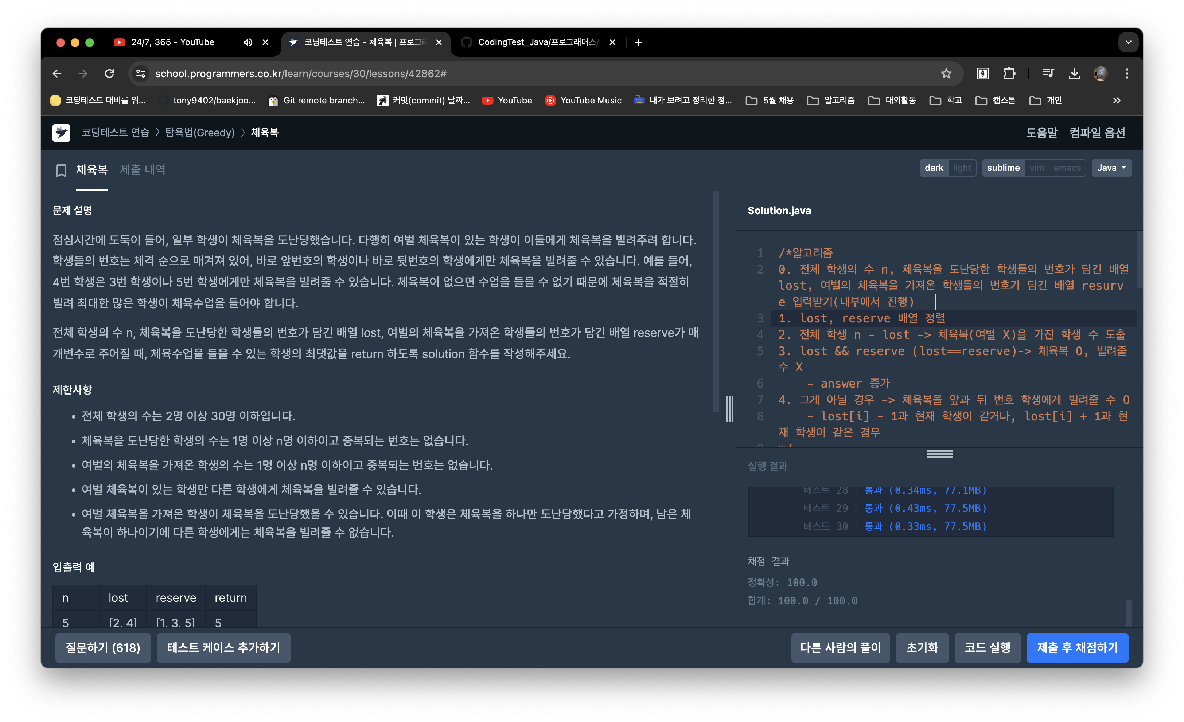Go back to the previous page
This screenshot has height=722, width=1184.
tap(57, 74)
